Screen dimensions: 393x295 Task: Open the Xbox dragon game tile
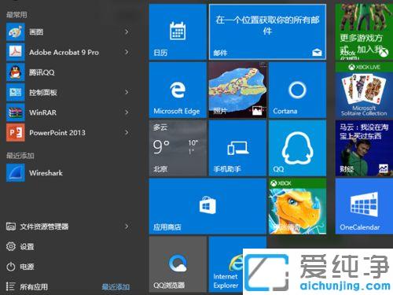297,206
